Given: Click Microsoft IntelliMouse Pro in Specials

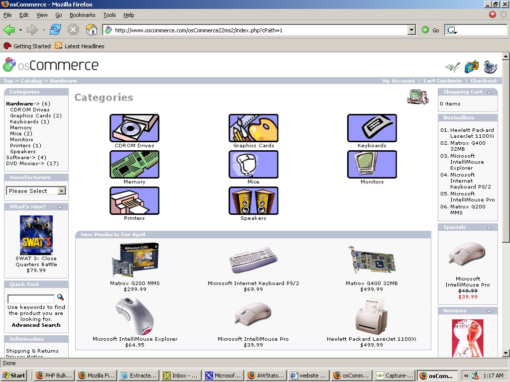Looking at the screenshot, I should (468, 282).
